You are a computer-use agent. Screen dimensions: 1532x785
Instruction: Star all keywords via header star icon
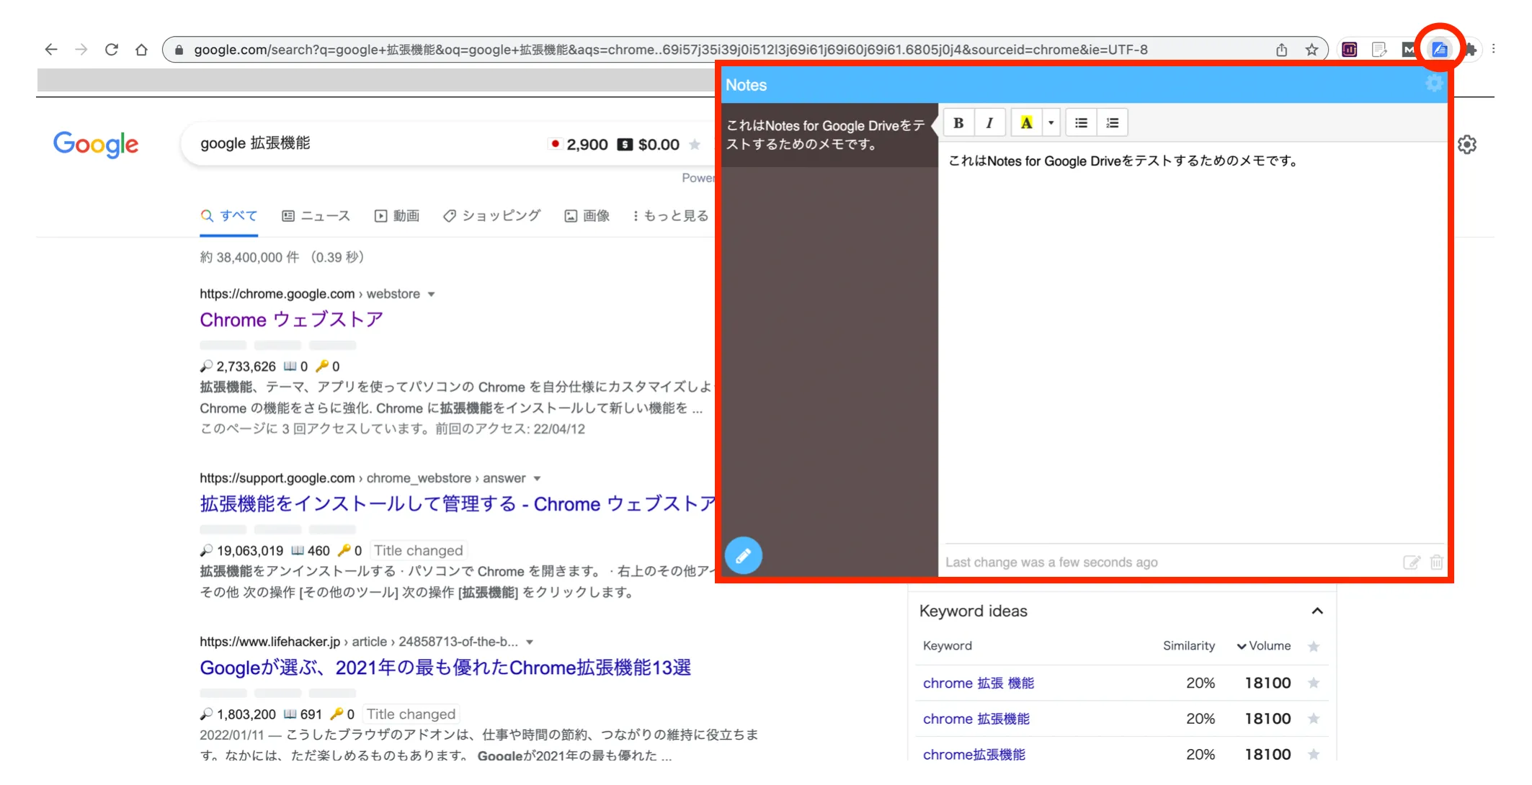click(1314, 646)
